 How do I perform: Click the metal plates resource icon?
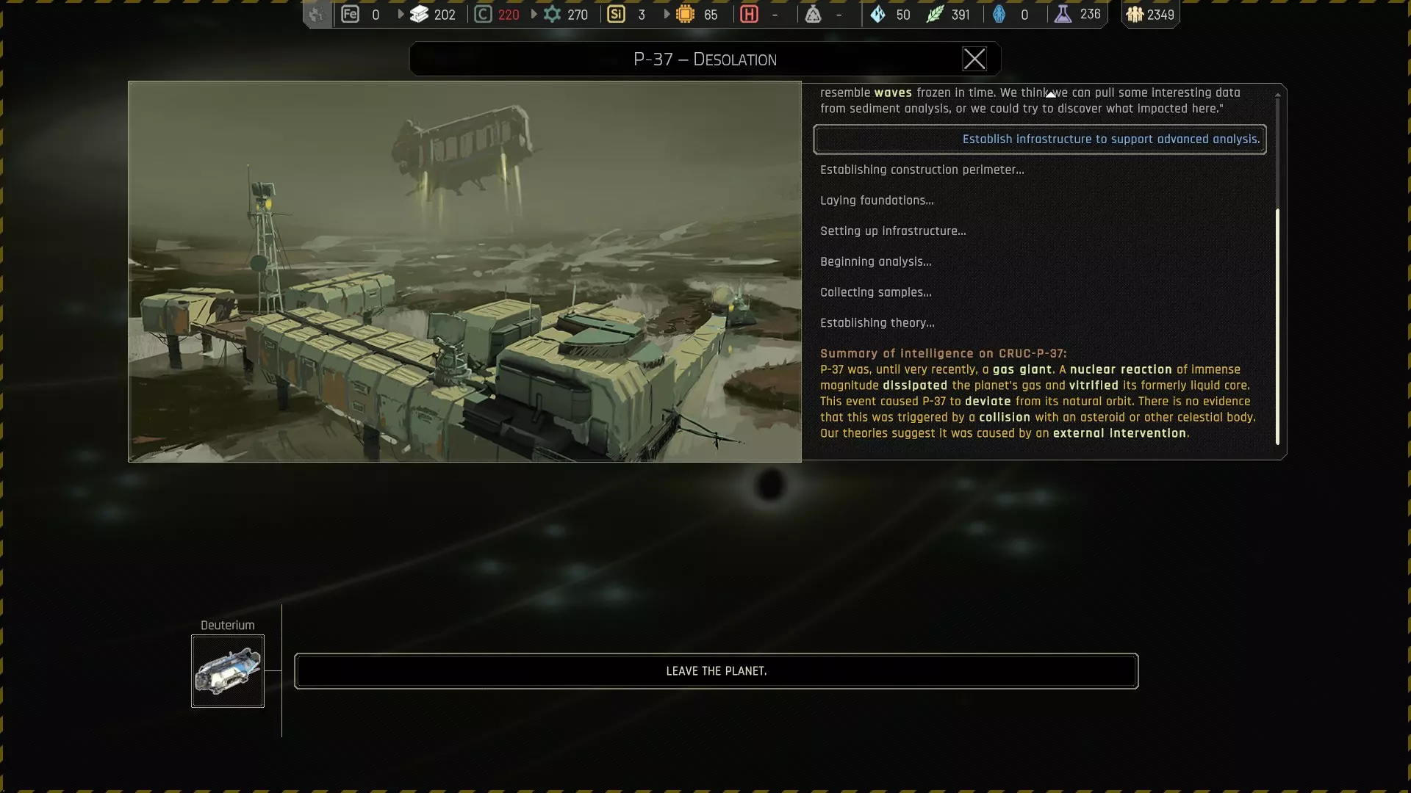point(419,14)
